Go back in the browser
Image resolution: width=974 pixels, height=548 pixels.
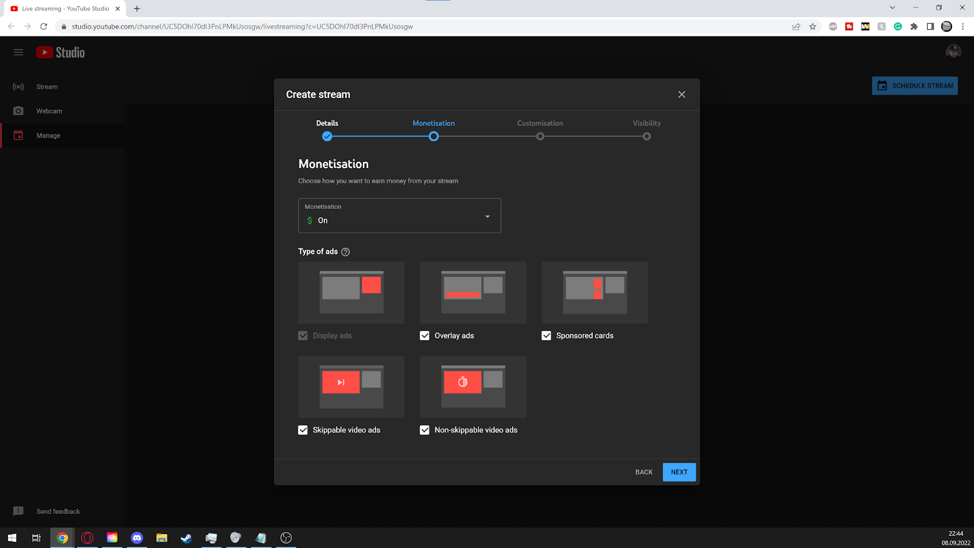click(x=11, y=26)
